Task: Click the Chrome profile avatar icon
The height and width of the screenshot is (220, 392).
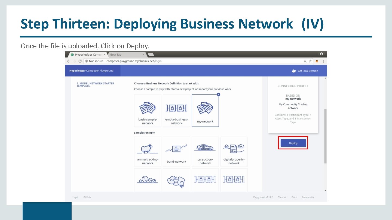Action: 321,54
